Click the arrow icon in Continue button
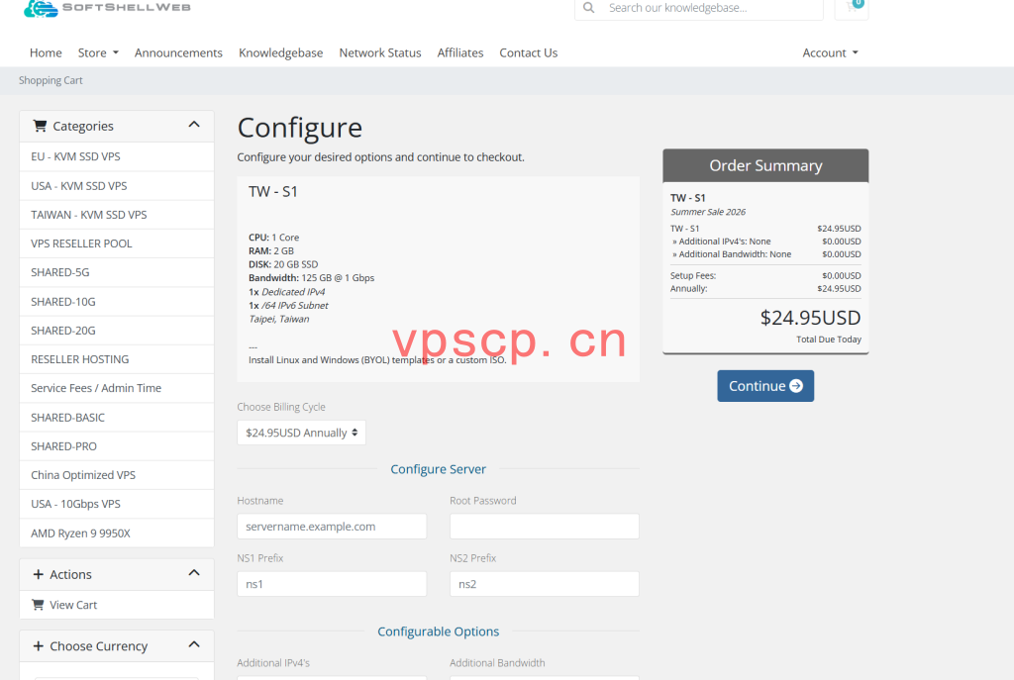This screenshot has height=680, width=1014. click(796, 386)
